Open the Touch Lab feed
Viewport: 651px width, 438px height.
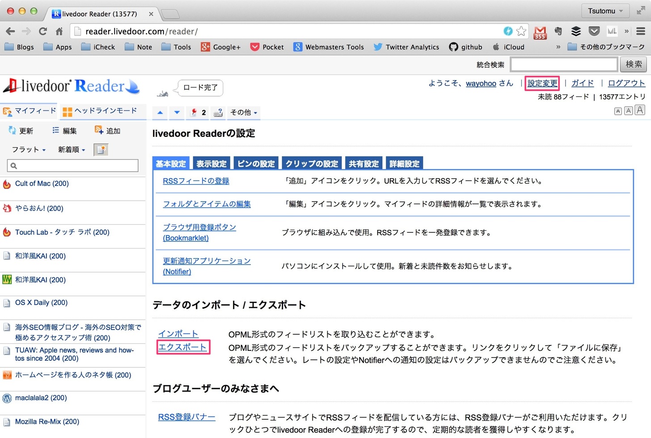62,232
